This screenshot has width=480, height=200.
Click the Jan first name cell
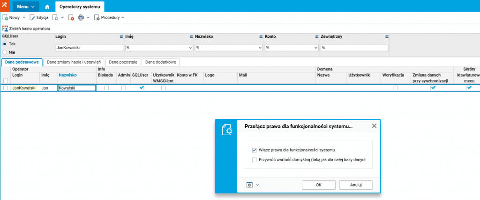pos(48,88)
